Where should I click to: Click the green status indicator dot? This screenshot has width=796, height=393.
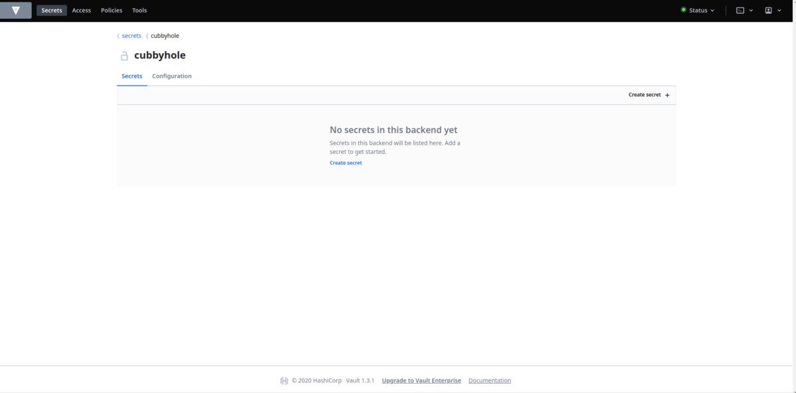pyautogui.click(x=684, y=10)
